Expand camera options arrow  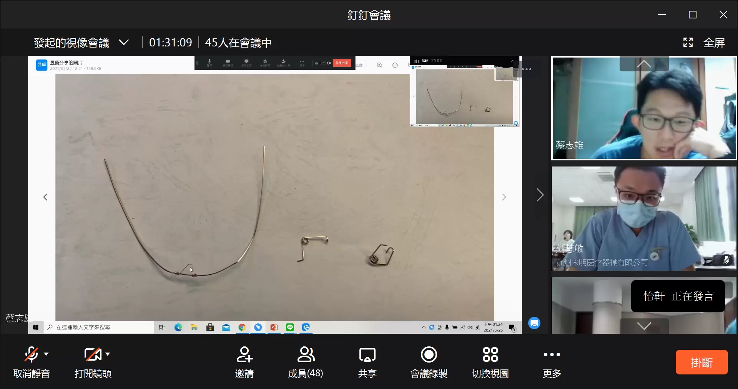pos(108,354)
